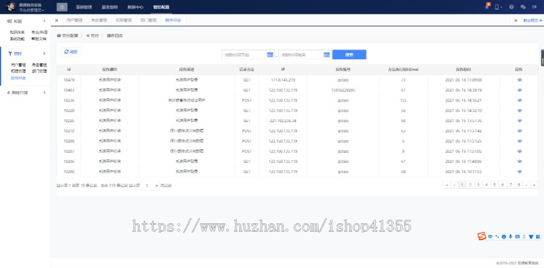Select the 操作日志 page tab
Viewport: 544px width, 268px height.
(173, 21)
